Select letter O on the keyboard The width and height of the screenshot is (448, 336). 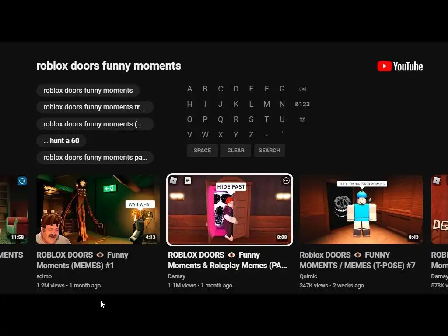click(190, 119)
